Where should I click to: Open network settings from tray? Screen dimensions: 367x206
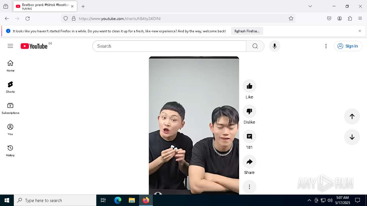coord(323,200)
